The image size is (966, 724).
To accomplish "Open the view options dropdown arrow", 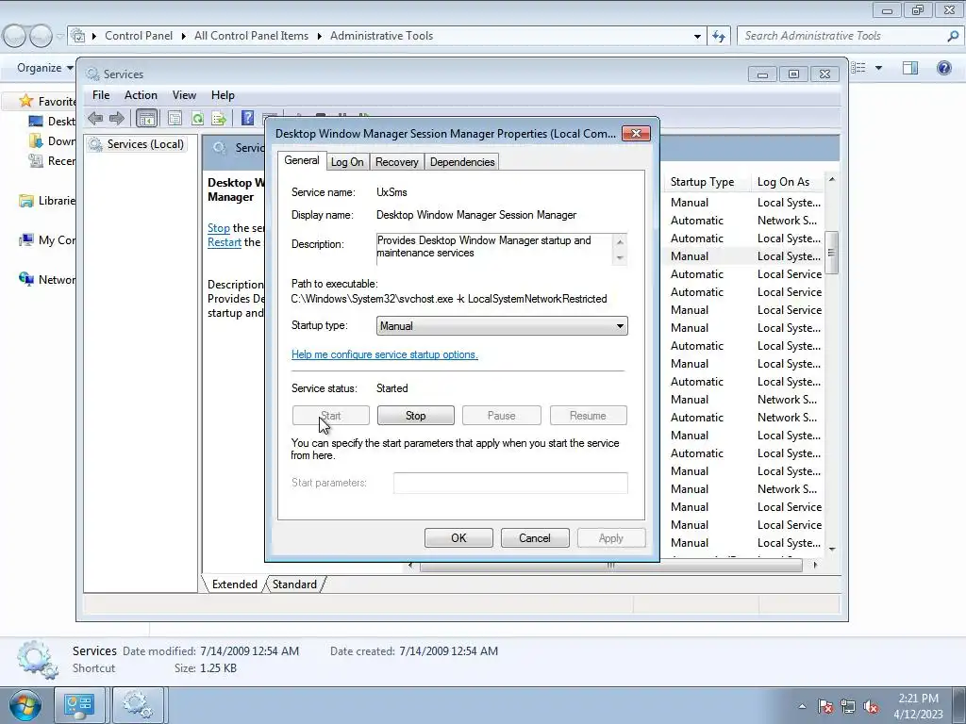I will [x=878, y=68].
